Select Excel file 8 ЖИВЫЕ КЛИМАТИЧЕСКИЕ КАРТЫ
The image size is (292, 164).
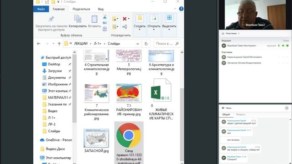tap(161, 99)
